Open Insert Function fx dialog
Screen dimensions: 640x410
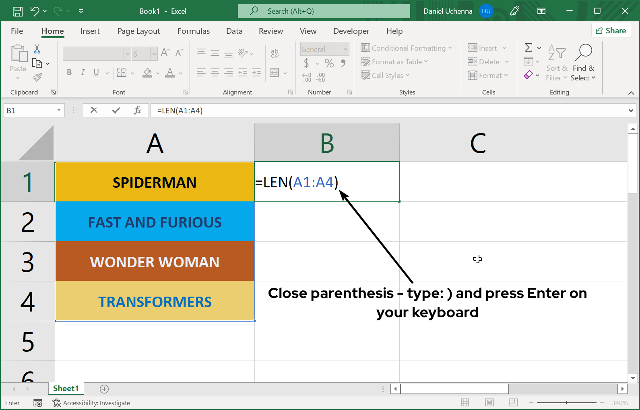pyautogui.click(x=137, y=110)
